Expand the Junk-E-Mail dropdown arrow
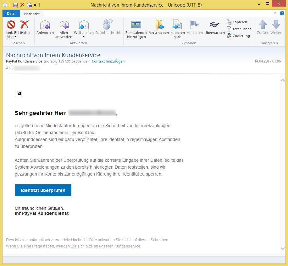Viewport: 288px width, 266px height. point(15,37)
